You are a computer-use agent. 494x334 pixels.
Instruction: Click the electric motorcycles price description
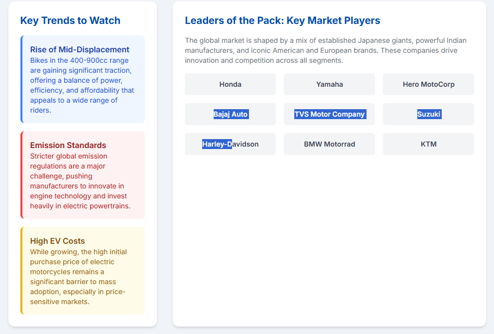tap(78, 277)
